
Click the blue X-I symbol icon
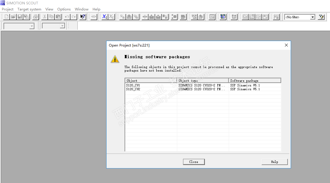[x=104, y=17]
